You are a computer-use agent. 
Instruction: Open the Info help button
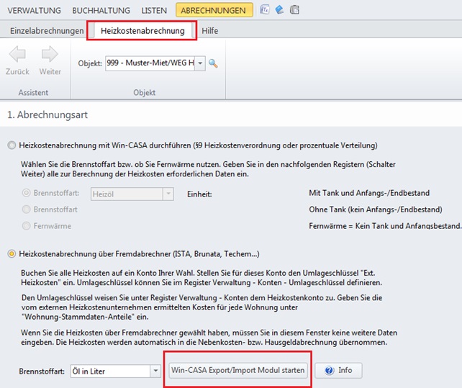point(338,370)
